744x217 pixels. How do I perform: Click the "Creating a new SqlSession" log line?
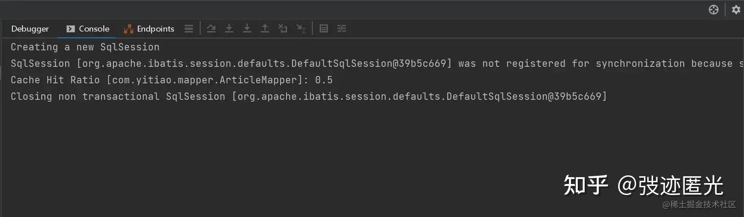[x=85, y=47]
